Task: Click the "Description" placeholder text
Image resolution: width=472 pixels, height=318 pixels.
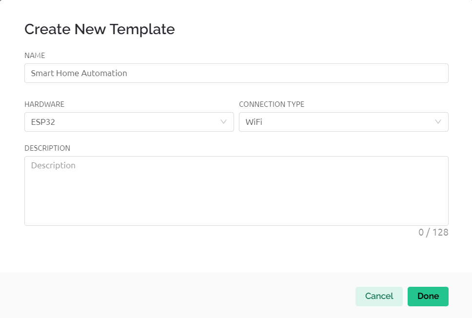Action: (x=53, y=165)
